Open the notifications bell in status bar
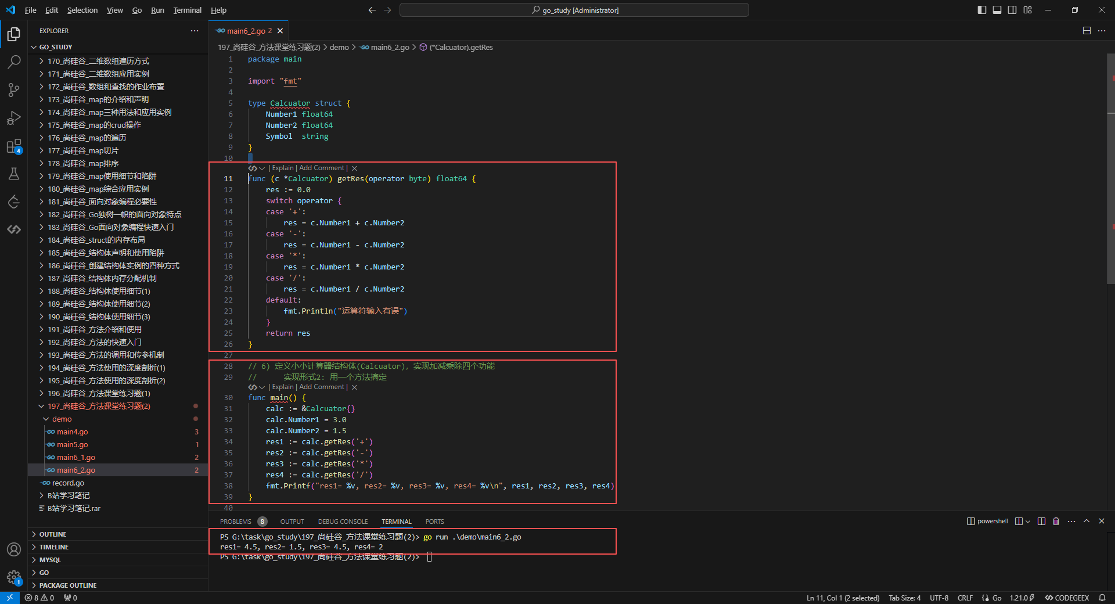The width and height of the screenshot is (1115, 604). (1102, 598)
